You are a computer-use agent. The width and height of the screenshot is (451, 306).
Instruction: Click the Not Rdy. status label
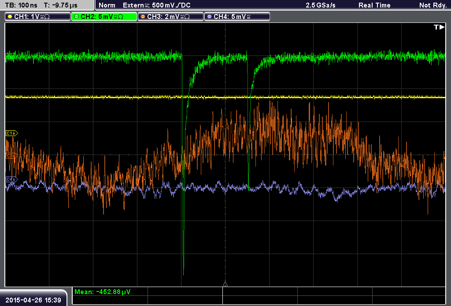(433, 5)
